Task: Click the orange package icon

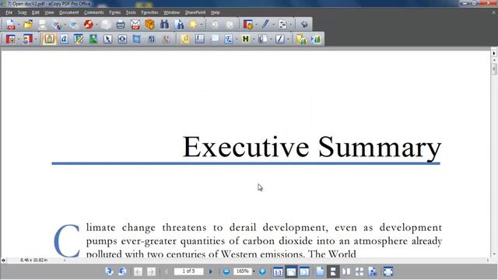Action: click(149, 24)
